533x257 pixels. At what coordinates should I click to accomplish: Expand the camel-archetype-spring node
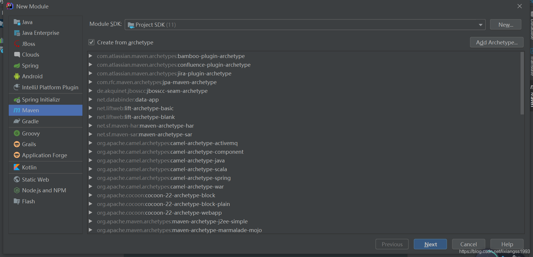pos(91,178)
